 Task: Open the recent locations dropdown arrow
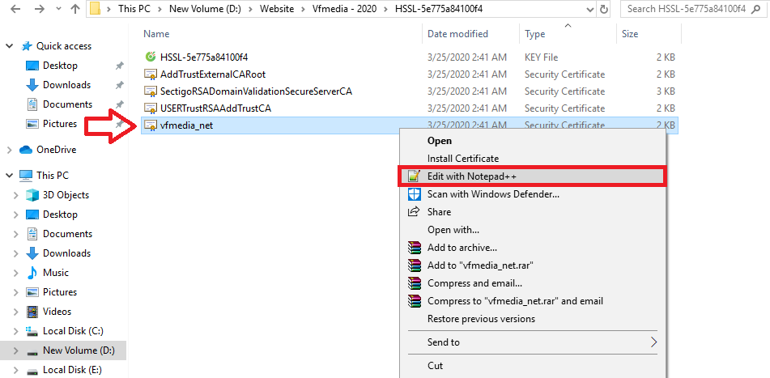pos(58,10)
